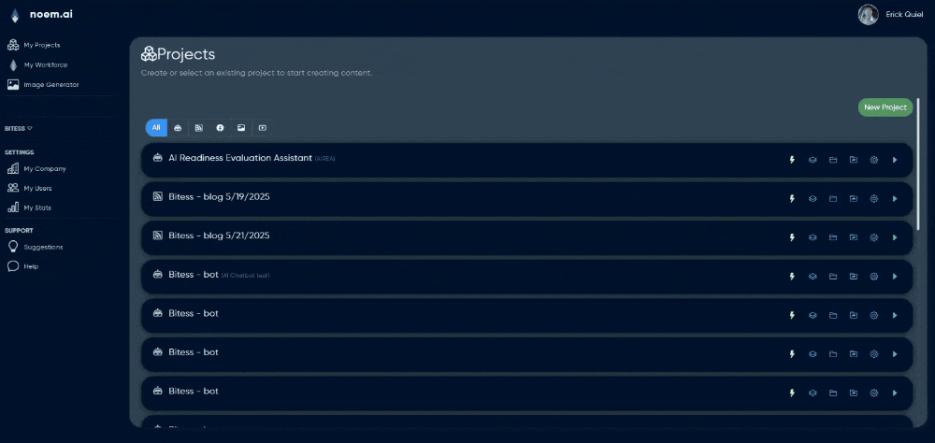Viewport: 935px width, 443px height.
Task: Open Help from sidebar
Action: (x=22, y=266)
